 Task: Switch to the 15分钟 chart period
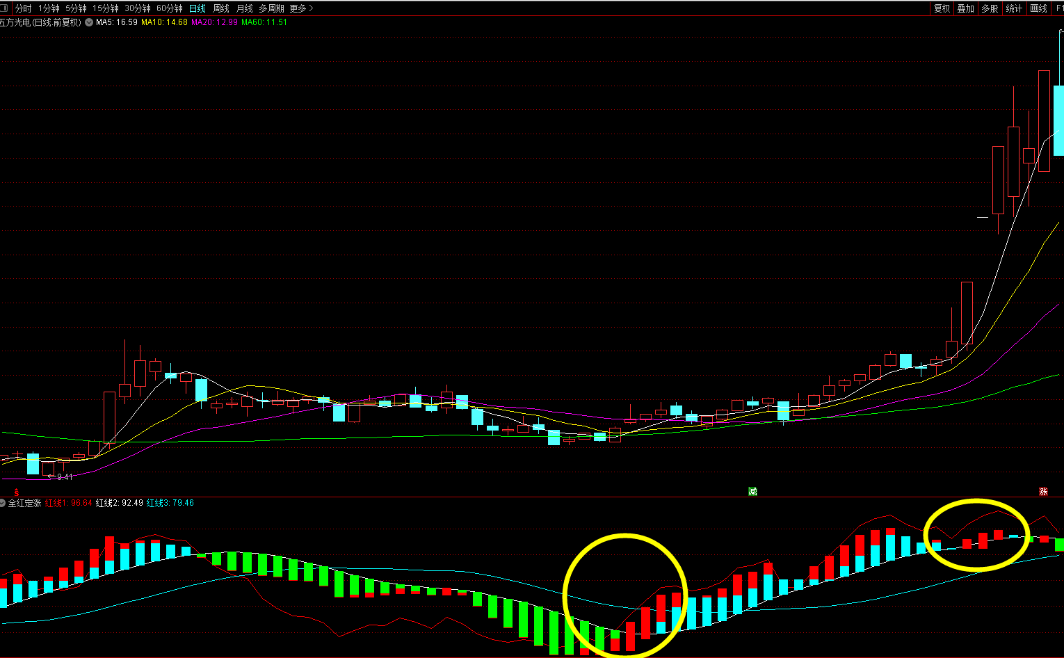tap(106, 8)
